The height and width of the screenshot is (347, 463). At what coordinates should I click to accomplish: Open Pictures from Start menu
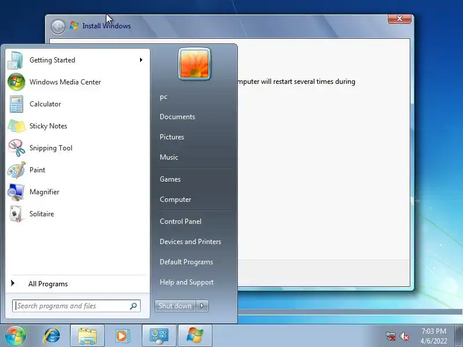172,137
